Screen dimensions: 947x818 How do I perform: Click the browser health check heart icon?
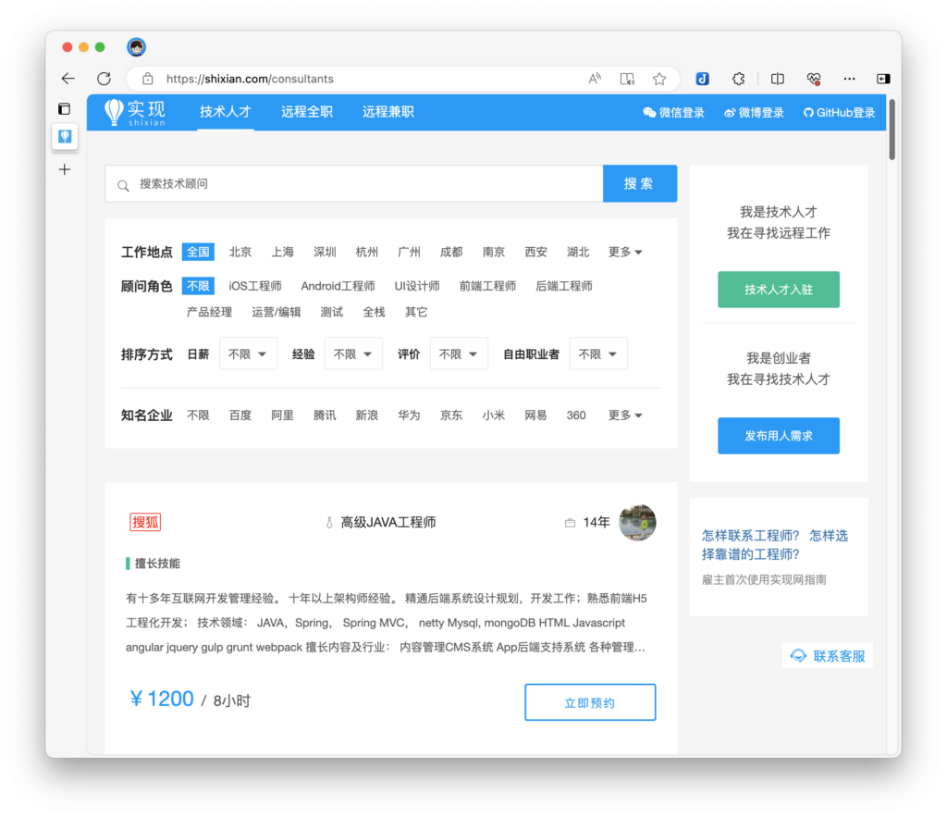click(x=814, y=79)
